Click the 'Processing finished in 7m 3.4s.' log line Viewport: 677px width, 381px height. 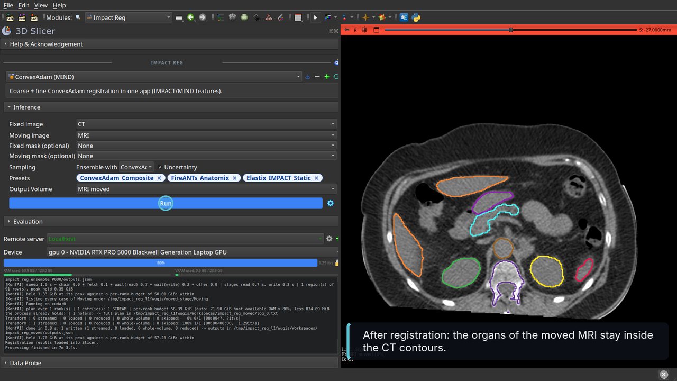[x=42, y=348]
